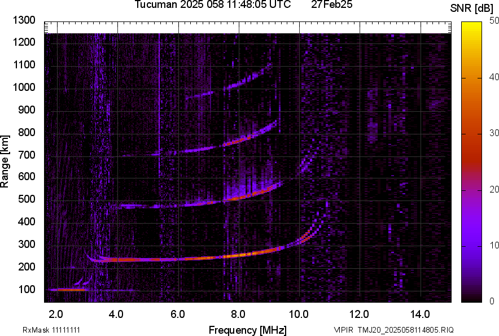The width and height of the screenshot is (499, 336).
Task: Click the purple 10 dB region of the colorbar
Action: click(472, 245)
